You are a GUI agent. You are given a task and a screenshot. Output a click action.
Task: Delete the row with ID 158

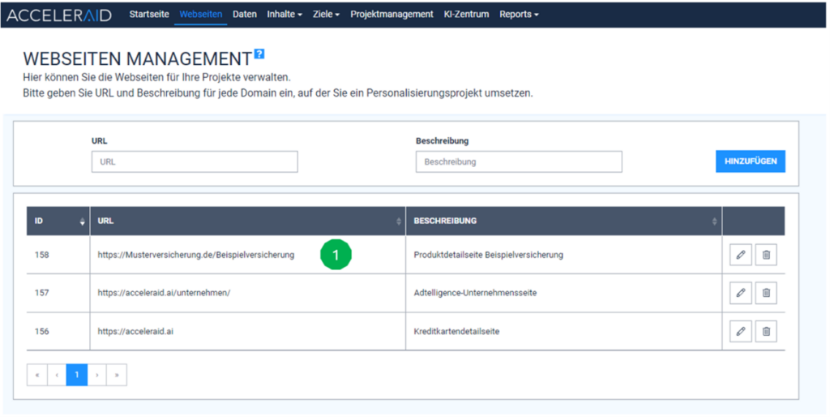tap(766, 255)
